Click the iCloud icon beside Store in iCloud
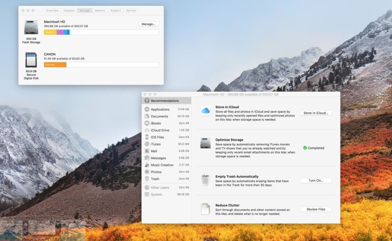This screenshot has height=241, width=392. pos(206,111)
